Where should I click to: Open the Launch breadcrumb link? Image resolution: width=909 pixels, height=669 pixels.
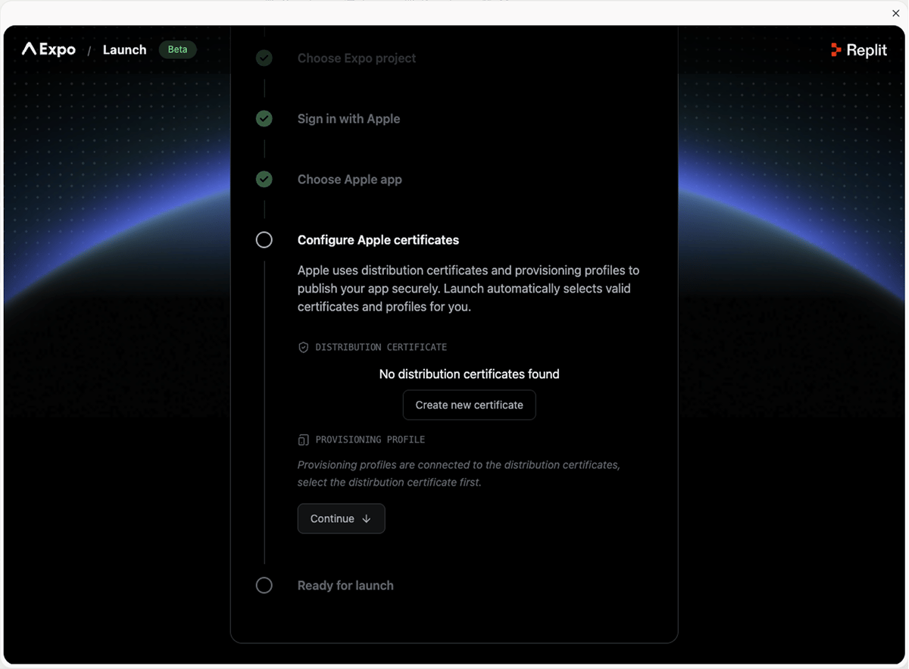click(124, 49)
